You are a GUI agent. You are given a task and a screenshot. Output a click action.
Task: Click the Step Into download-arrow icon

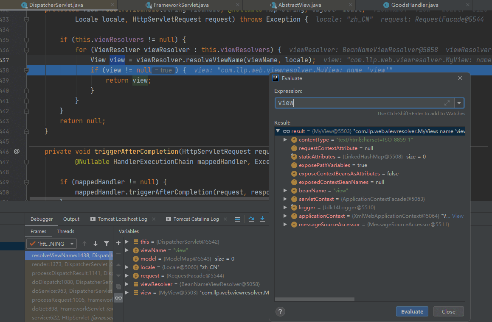pos(262,219)
